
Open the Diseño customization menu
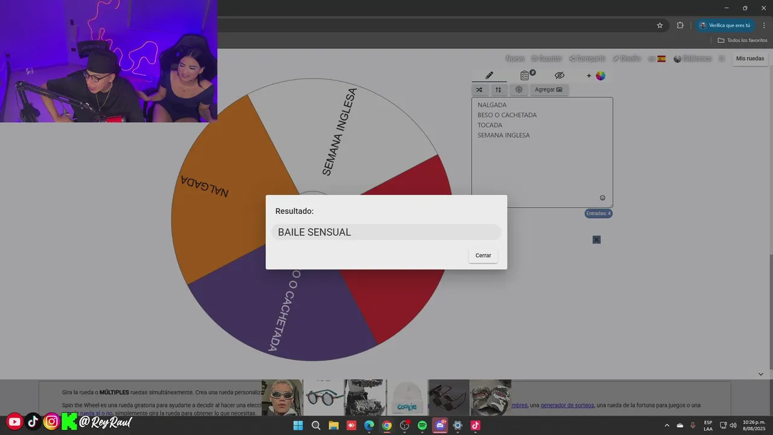627,59
